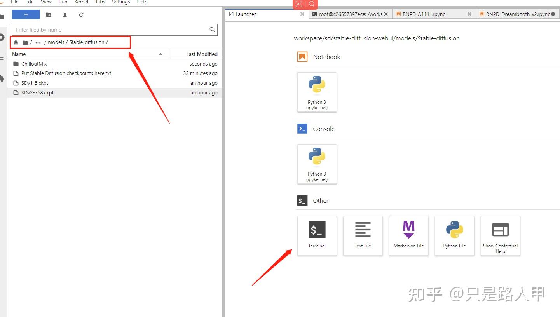This screenshot has height=317, width=560.
Task: Click the file icon beside SDv2-768.ckpt
Action: click(x=16, y=92)
